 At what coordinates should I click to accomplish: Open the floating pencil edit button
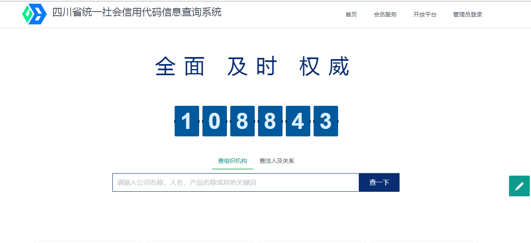tap(519, 186)
